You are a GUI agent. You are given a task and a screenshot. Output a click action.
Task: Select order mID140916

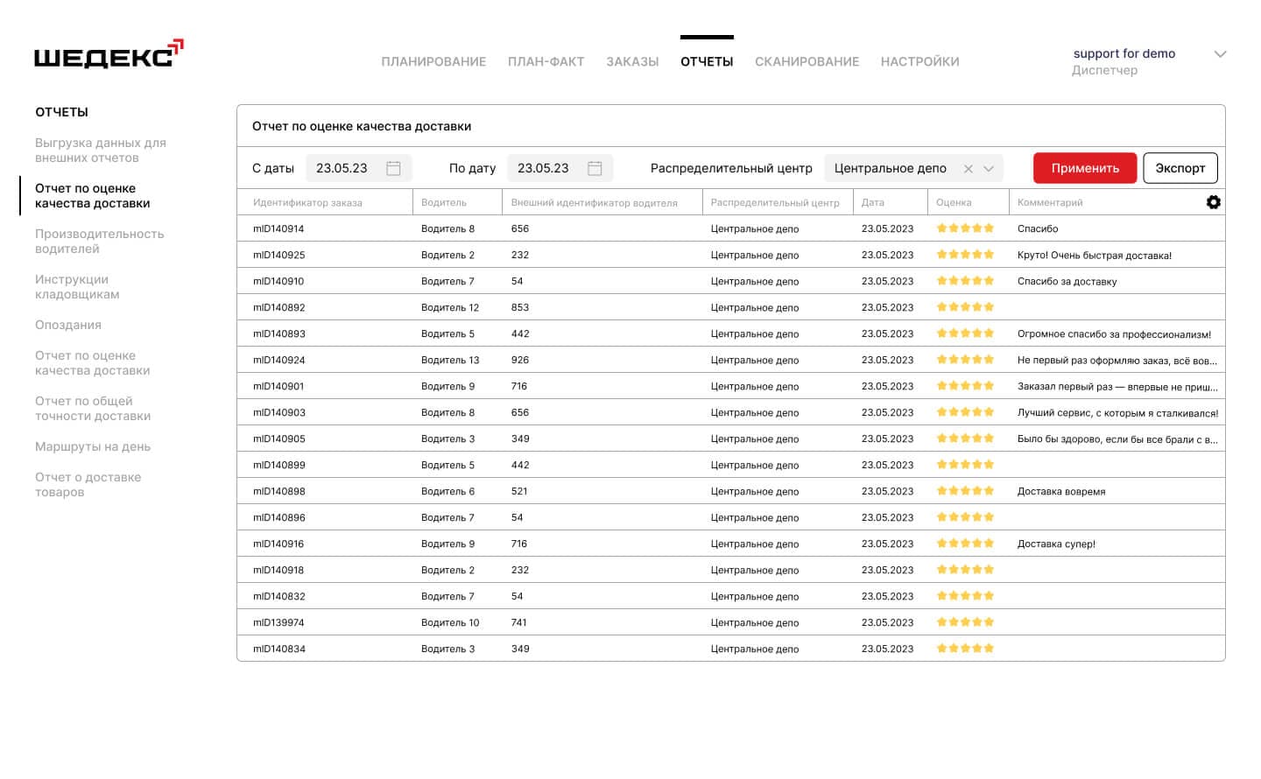(x=278, y=544)
